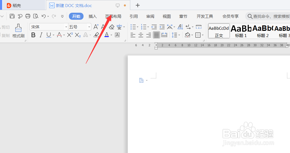Switch to the 插入 tab

coord(93,16)
